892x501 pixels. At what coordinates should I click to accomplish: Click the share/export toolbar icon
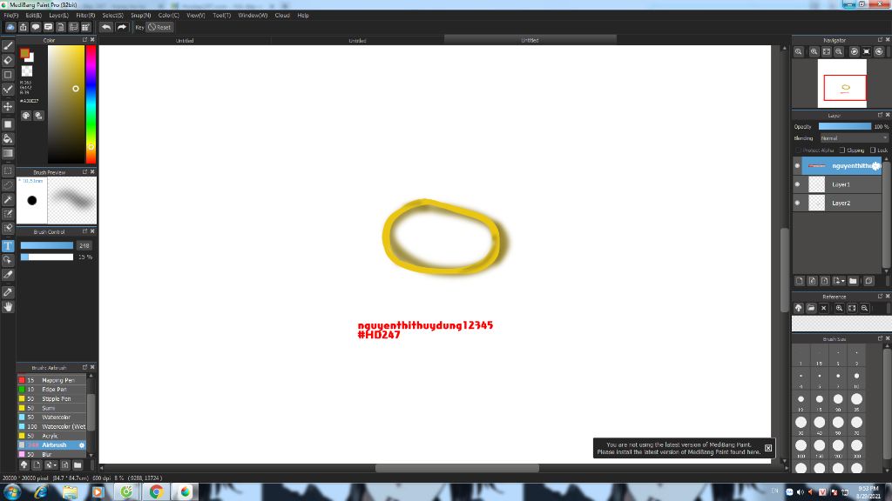(24, 27)
